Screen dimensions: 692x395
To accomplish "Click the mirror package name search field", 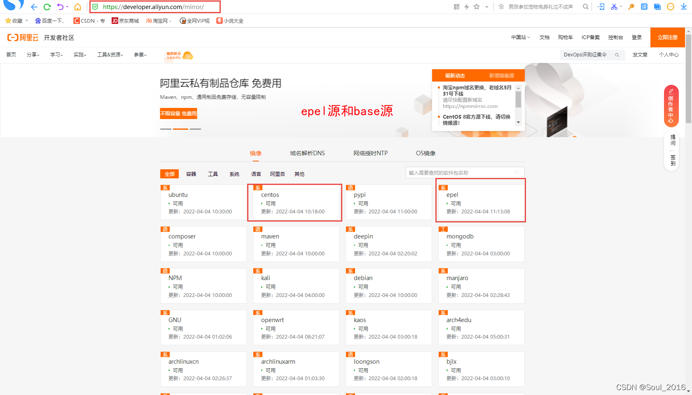I will [465, 173].
